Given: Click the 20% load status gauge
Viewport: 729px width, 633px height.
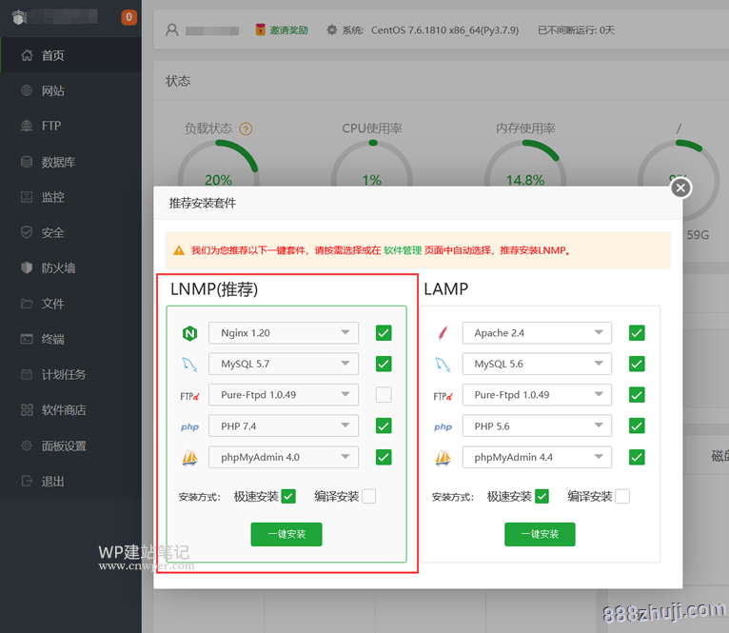Looking at the screenshot, I should pos(219,164).
